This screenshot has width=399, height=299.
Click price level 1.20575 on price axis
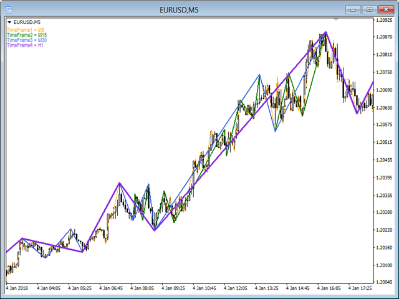[x=384, y=125]
